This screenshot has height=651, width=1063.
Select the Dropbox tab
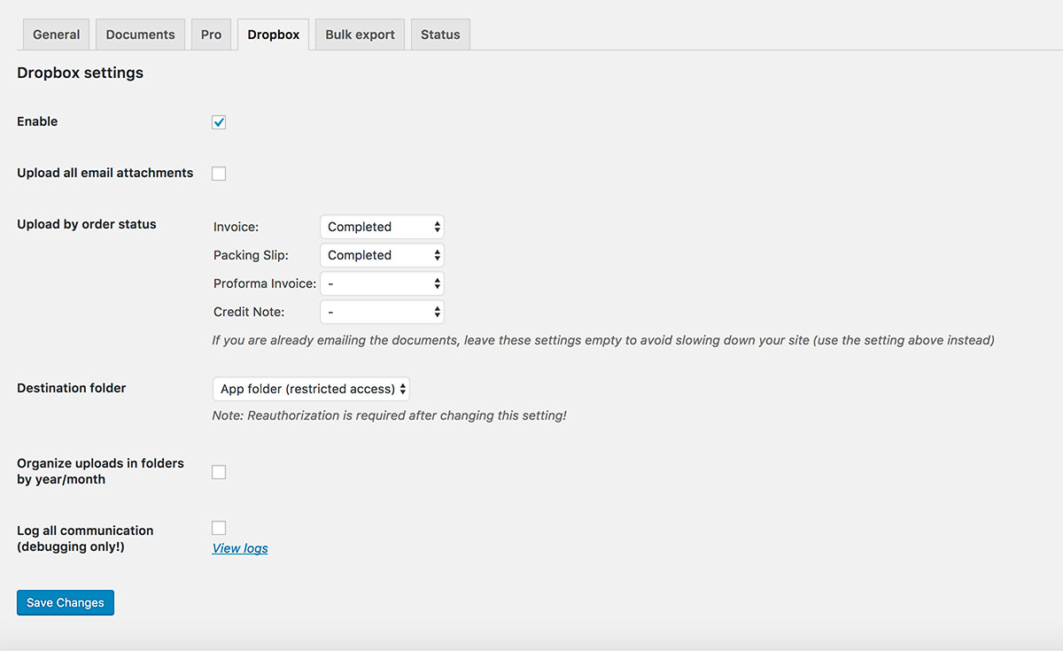tap(273, 35)
